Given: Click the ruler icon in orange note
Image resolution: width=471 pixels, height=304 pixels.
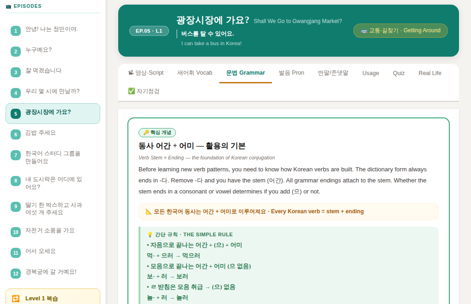Looking at the screenshot, I should click(149, 211).
